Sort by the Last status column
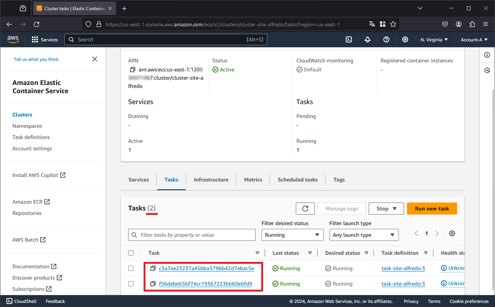The image size is (495, 307). coord(310,253)
